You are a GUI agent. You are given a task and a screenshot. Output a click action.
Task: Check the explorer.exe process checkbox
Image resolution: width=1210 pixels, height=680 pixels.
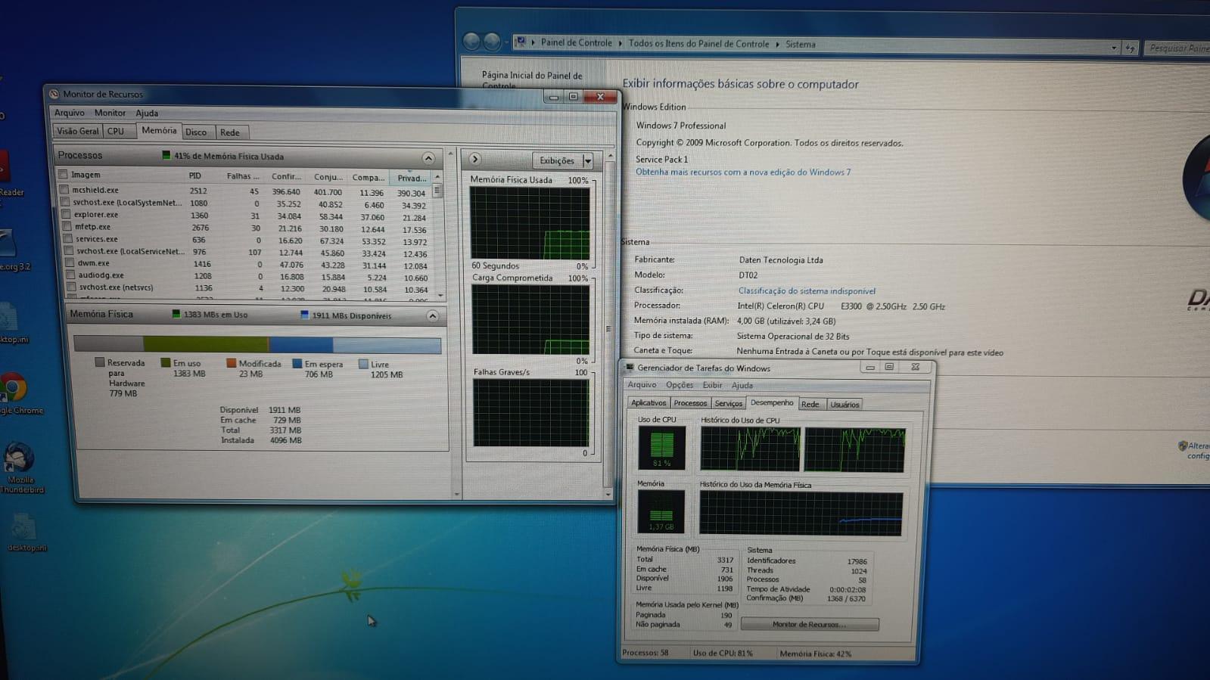66,215
